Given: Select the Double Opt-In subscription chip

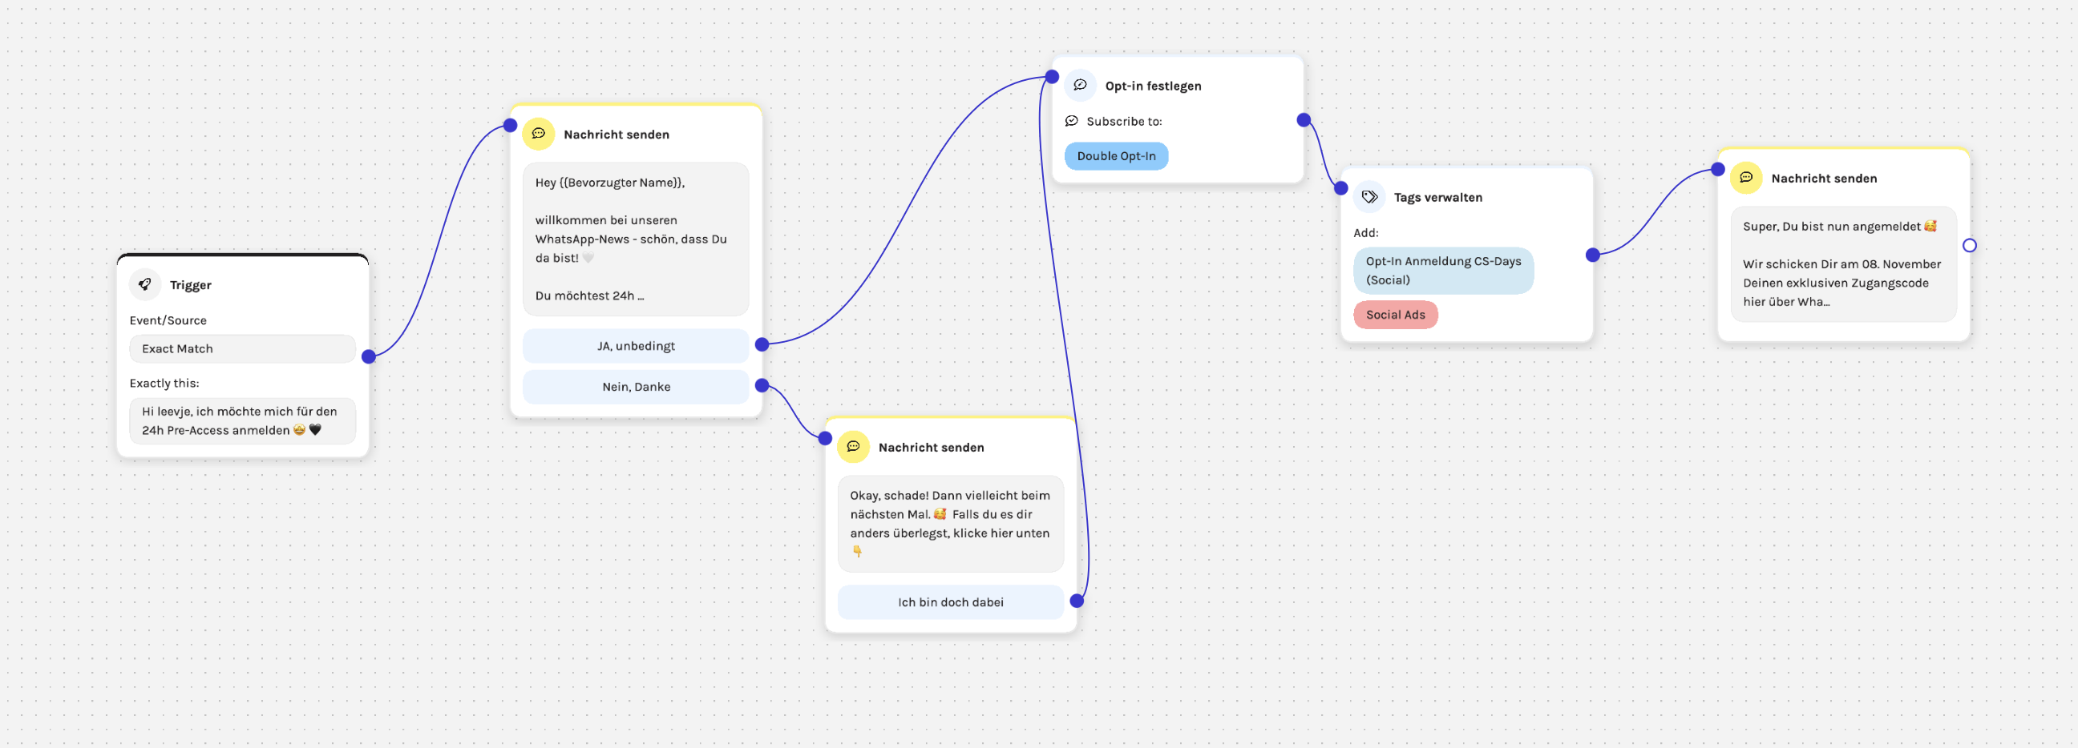Looking at the screenshot, I should [x=1117, y=155].
